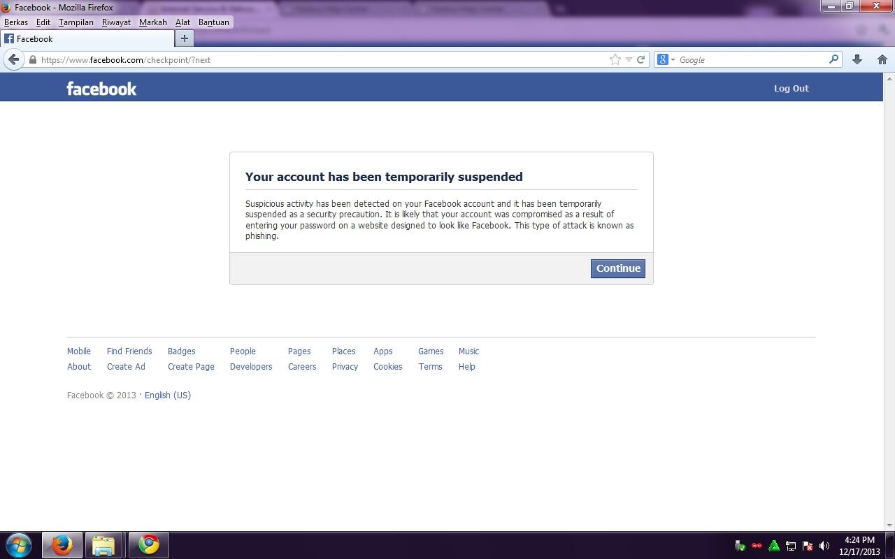This screenshot has height=559, width=895.
Task: Open the Pages footer link
Action: [x=299, y=351]
